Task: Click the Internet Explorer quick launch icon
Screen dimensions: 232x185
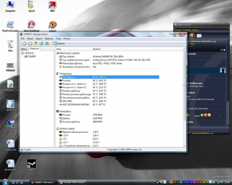Action: tap(17, 182)
